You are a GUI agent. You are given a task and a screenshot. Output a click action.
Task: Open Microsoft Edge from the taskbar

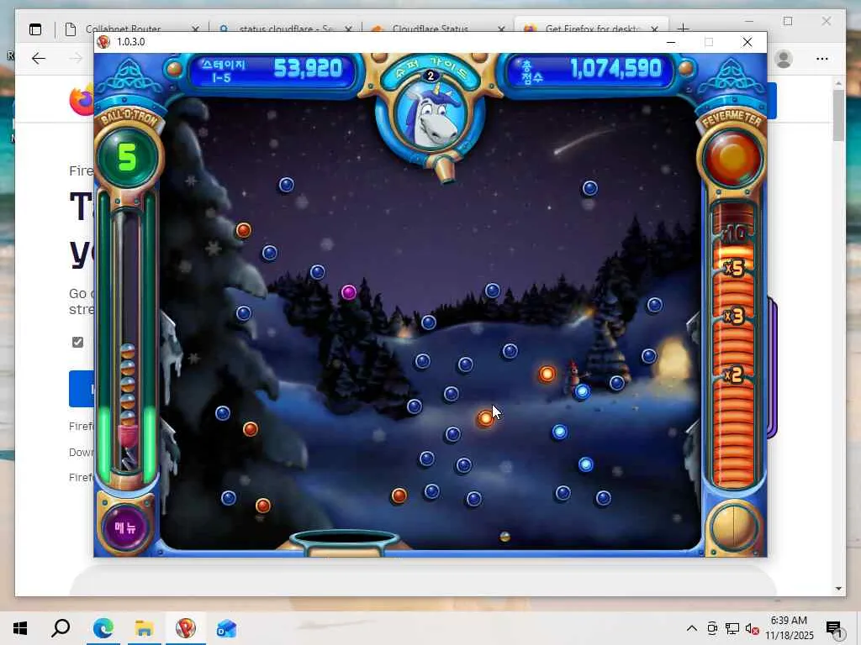coord(103,628)
